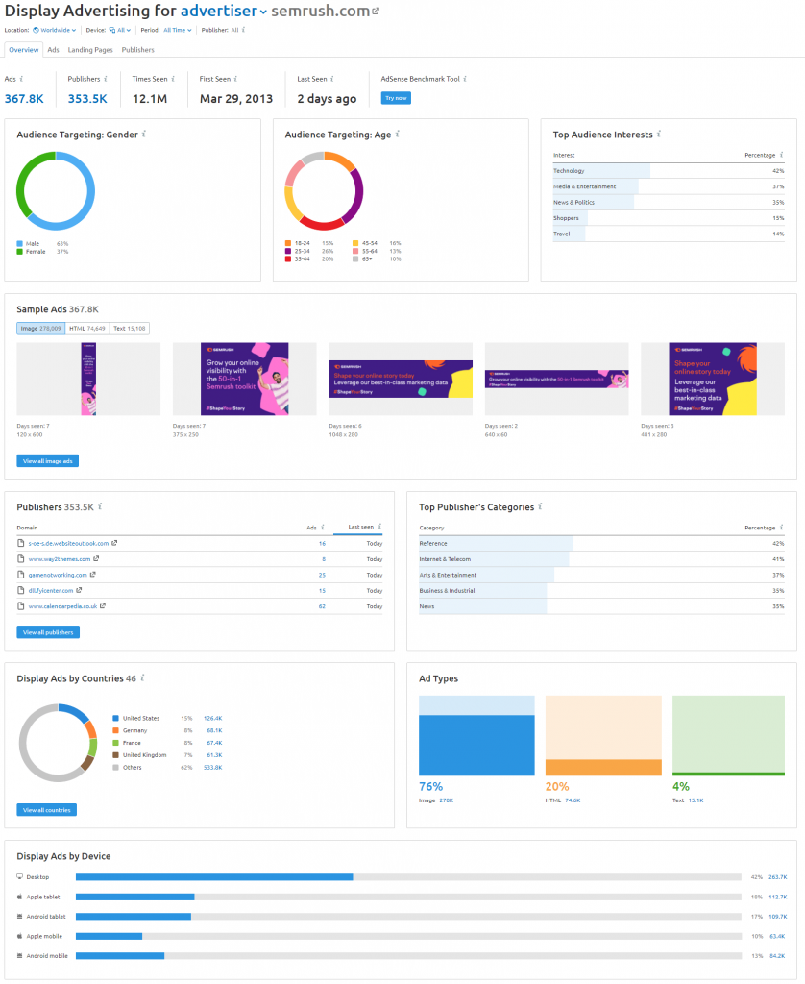Sort publishers by Last seen column

(361, 527)
